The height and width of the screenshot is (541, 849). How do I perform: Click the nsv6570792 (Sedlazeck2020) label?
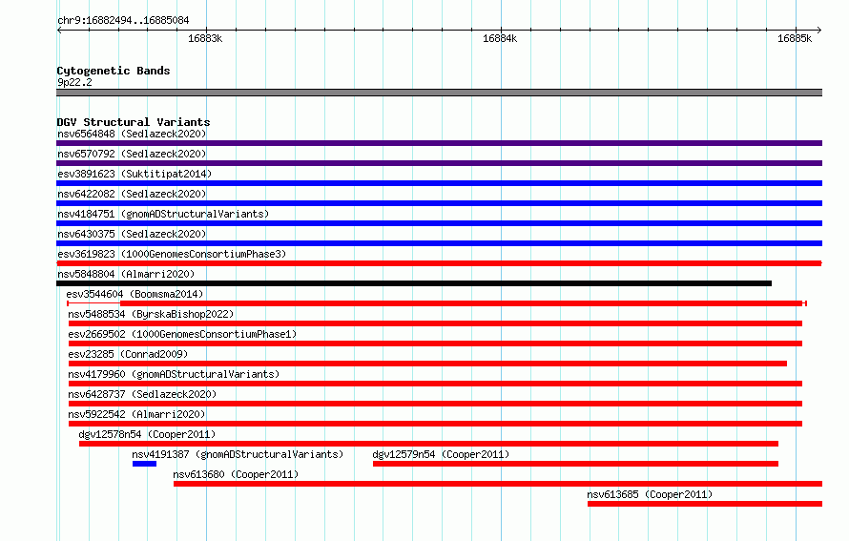click(x=132, y=154)
